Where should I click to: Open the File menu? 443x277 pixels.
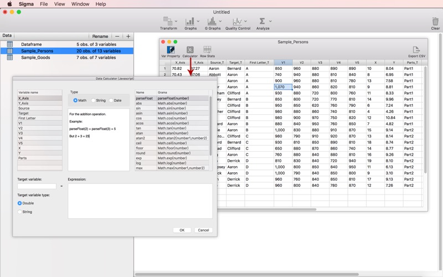pyautogui.click(x=44, y=4)
